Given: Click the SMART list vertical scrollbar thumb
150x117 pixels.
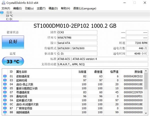Looking at the screenshot, I should pos(146,81).
